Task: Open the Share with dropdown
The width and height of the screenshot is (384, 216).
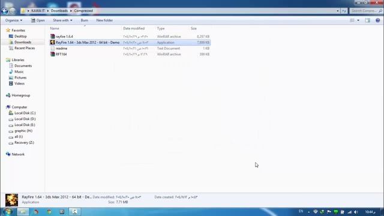Action: point(62,20)
